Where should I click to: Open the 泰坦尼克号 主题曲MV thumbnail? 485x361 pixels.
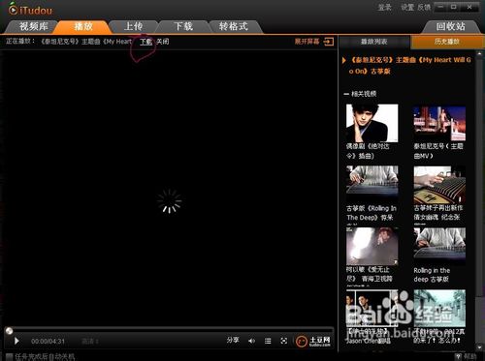tap(439, 124)
